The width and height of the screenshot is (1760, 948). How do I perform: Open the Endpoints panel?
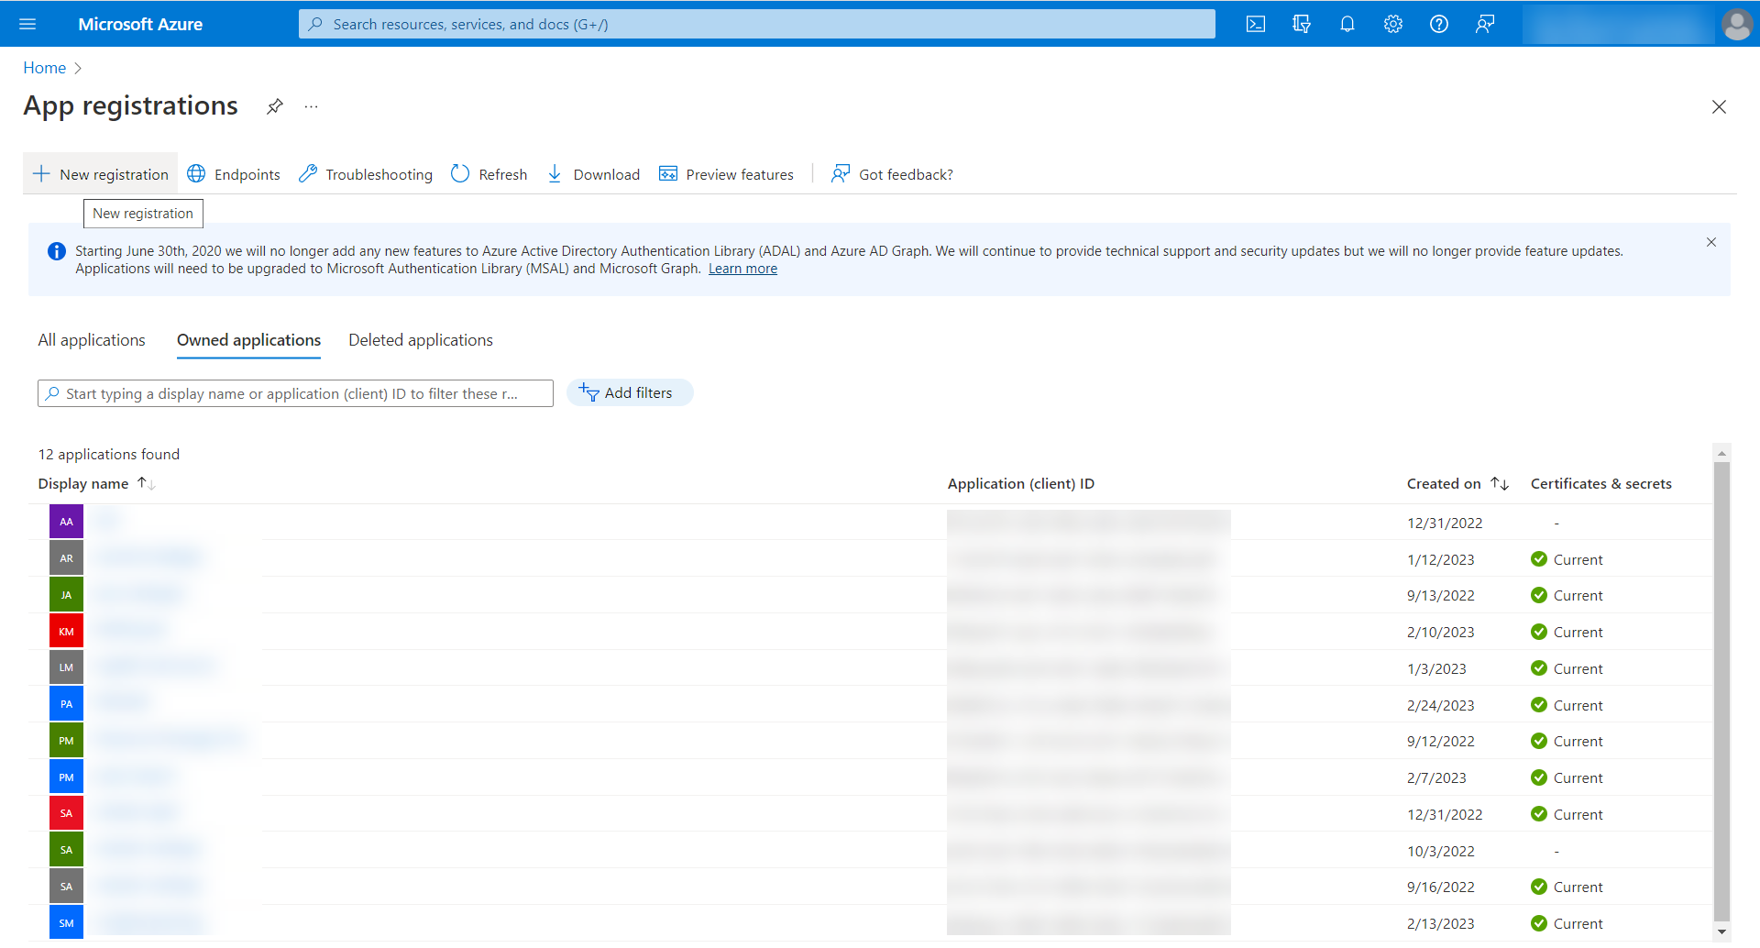[x=233, y=174]
